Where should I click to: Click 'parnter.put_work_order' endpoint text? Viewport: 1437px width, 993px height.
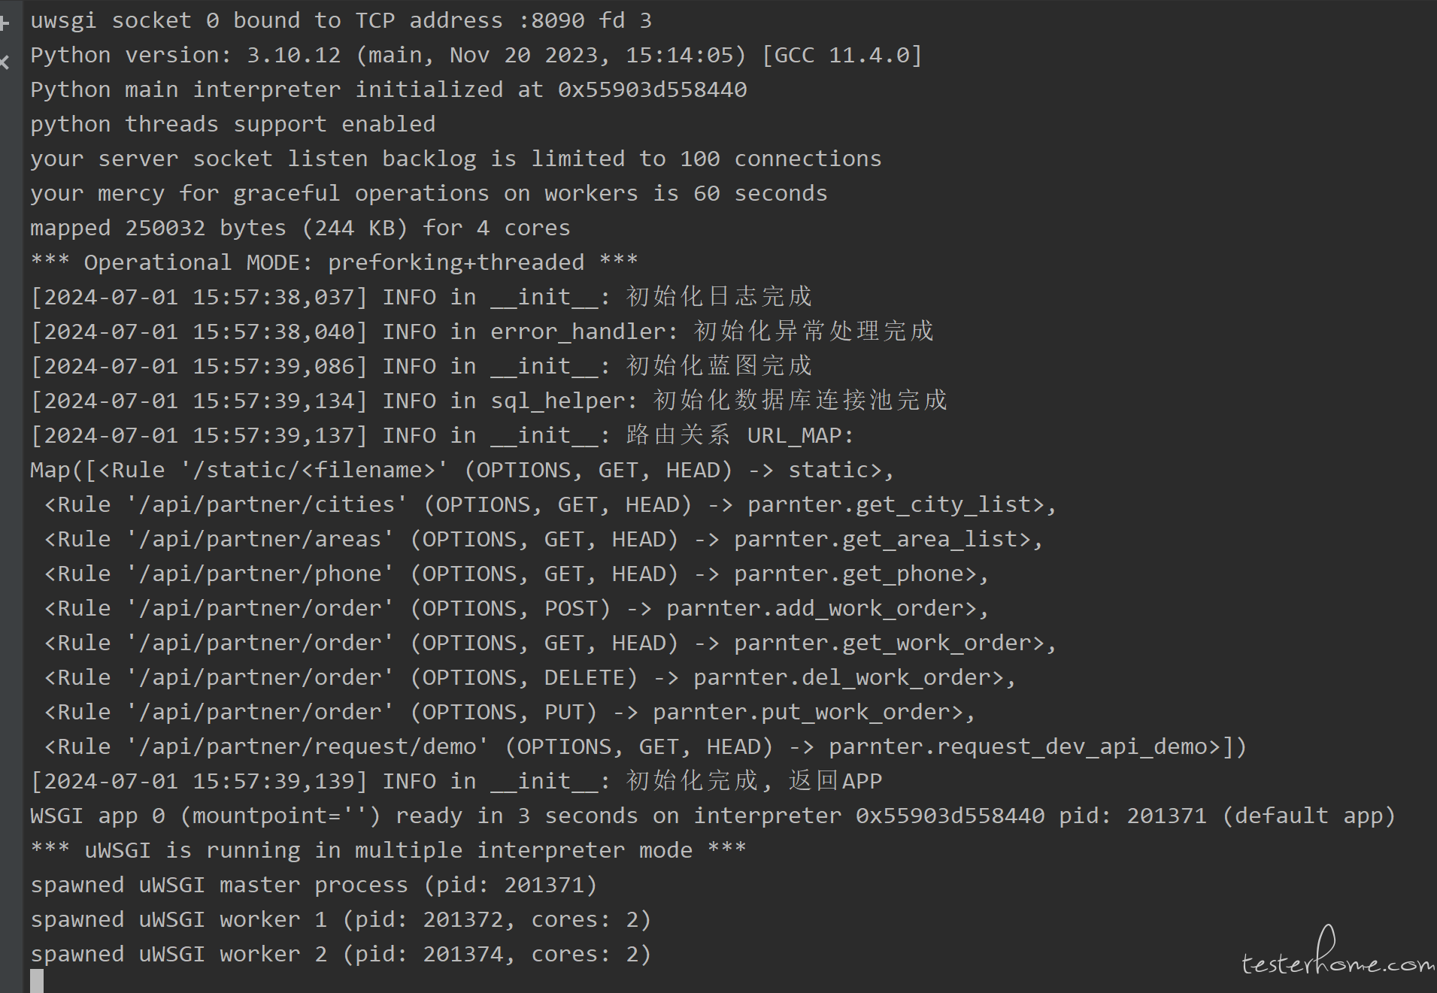802,712
